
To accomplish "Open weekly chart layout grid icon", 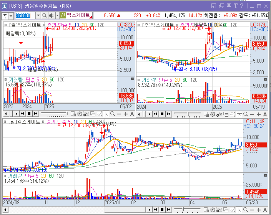I will pos(206,114).
